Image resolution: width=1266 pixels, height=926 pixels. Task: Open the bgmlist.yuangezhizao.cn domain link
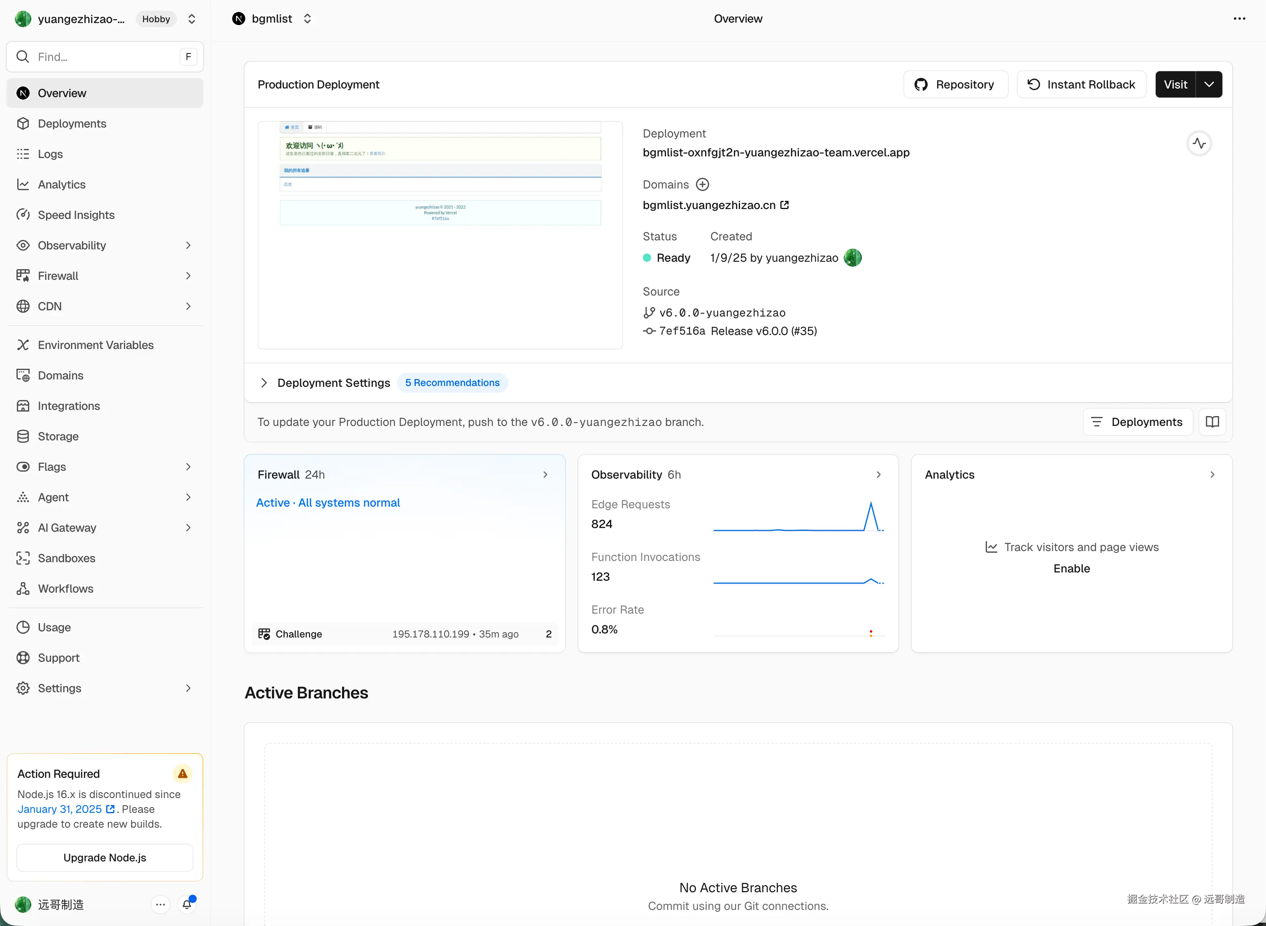point(716,205)
